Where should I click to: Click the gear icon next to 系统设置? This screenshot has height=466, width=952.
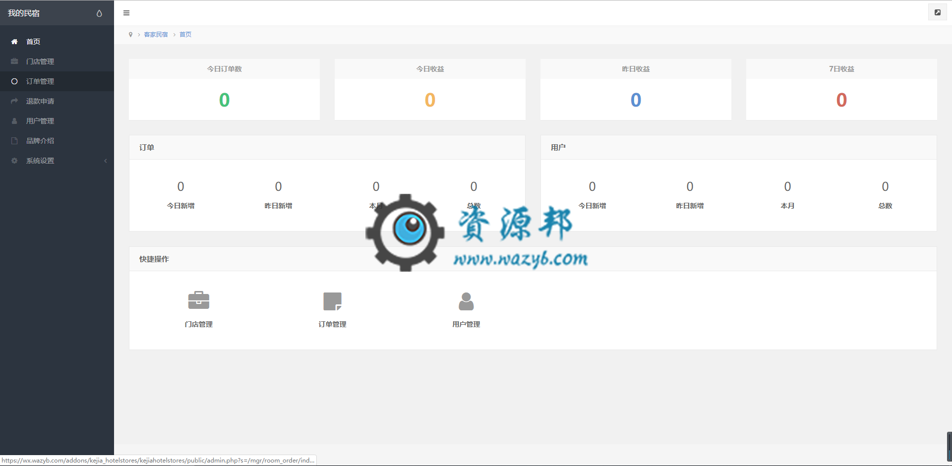[x=14, y=161]
